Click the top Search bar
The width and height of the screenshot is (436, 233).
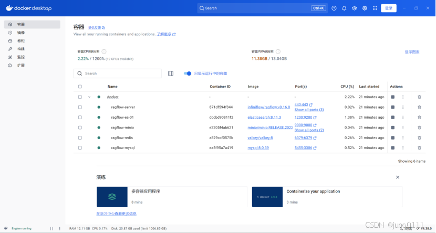click(x=262, y=8)
